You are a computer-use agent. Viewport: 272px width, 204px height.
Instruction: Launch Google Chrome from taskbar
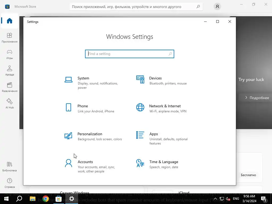[46, 199]
